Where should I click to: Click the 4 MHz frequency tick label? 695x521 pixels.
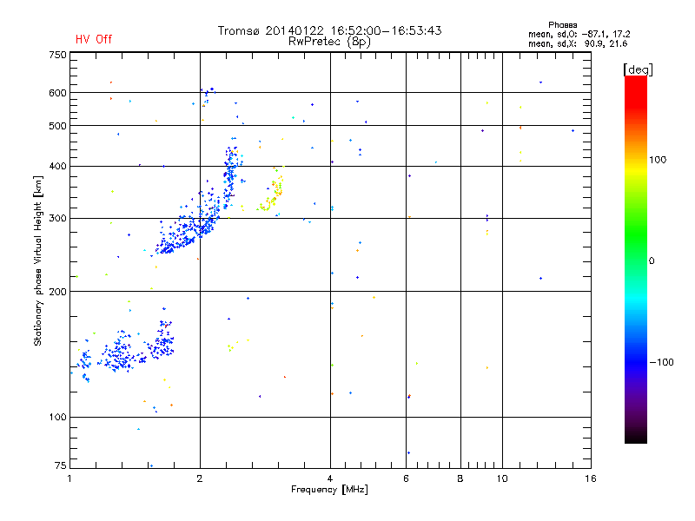[330, 478]
